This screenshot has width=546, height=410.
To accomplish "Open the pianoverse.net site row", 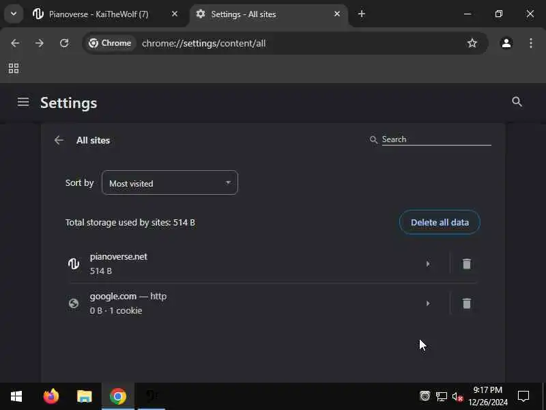I will click(x=272, y=264).
